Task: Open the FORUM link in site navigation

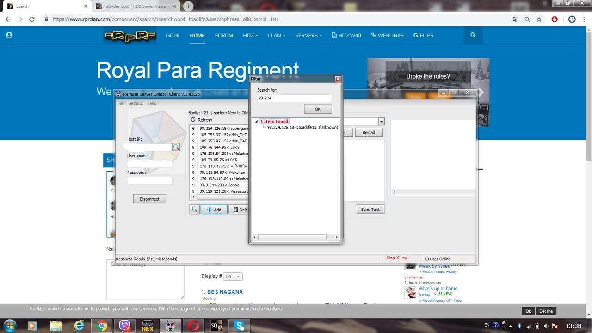Action: [224, 35]
